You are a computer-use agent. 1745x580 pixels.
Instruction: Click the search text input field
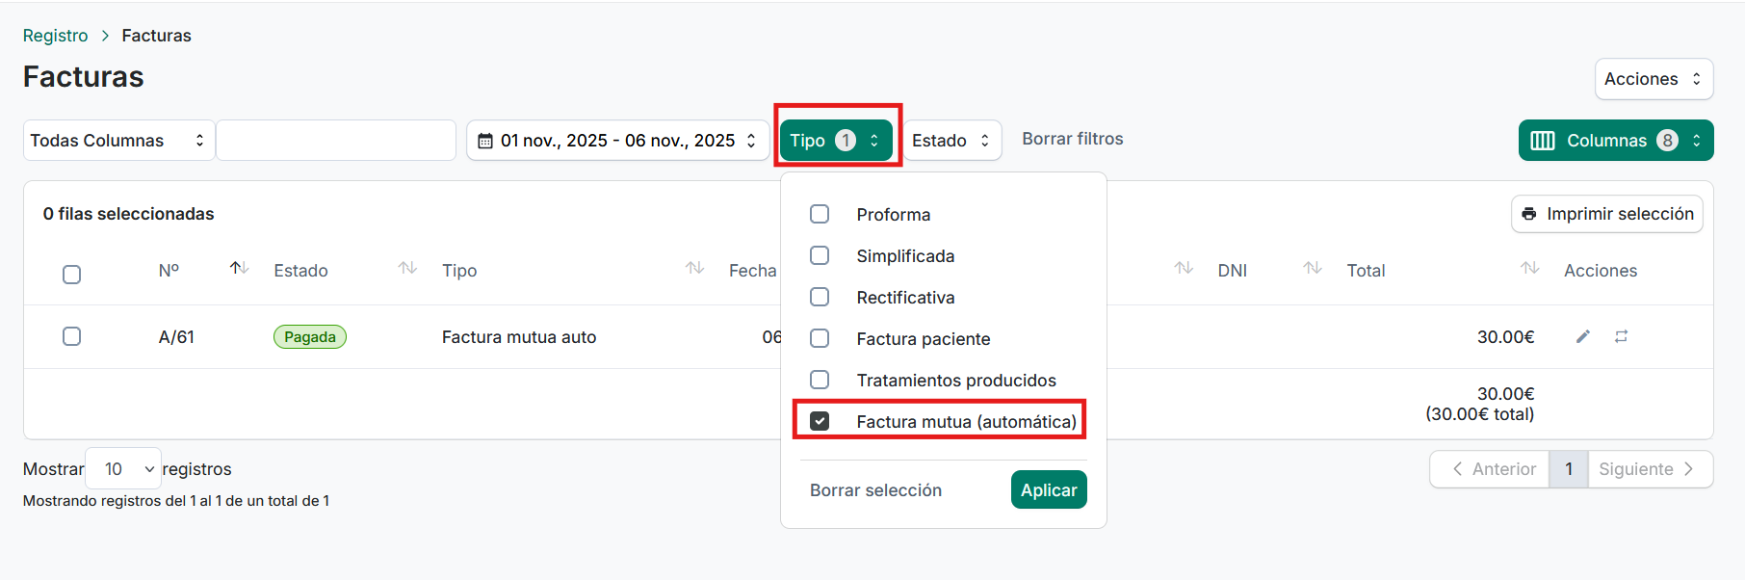coord(336,141)
